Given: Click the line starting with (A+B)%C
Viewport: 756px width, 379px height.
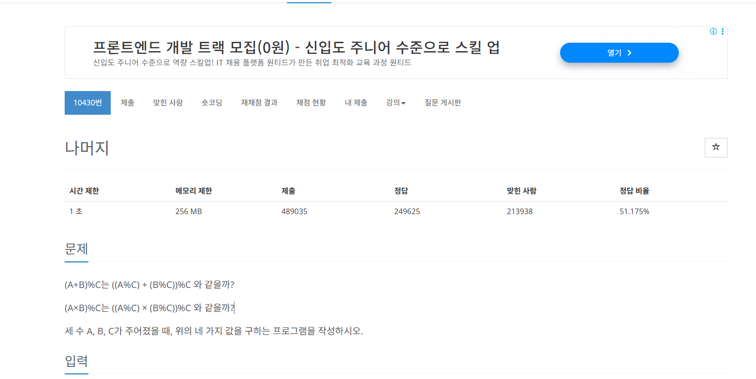Looking at the screenshot, I should pyautogui.click(x=149, y=285).
